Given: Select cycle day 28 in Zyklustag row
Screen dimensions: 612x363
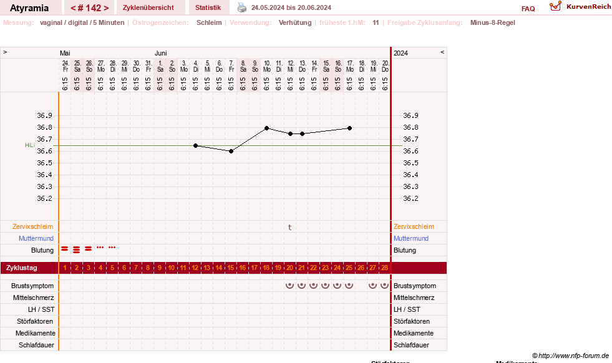Looking at the screenshot, I should [x=385, y=268].
